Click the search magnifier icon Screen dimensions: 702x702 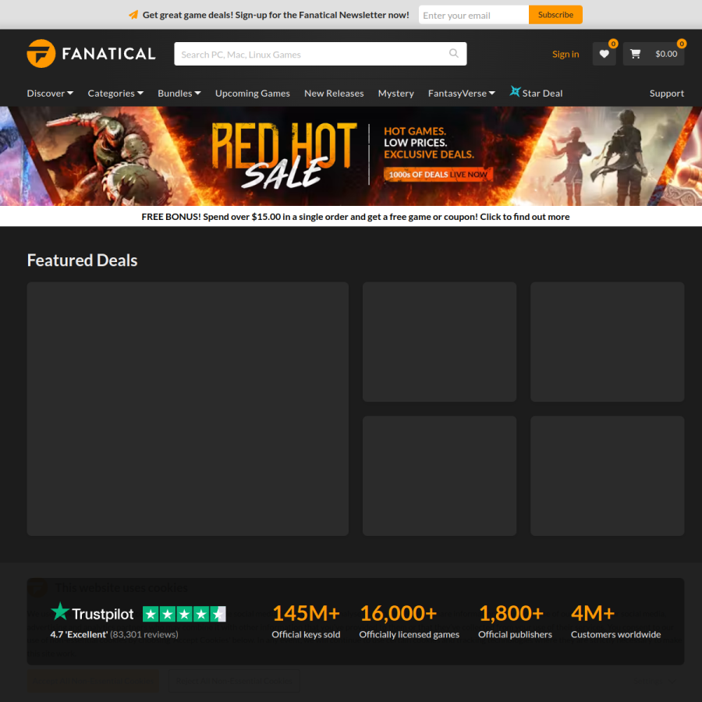click(x=453, y=53)
